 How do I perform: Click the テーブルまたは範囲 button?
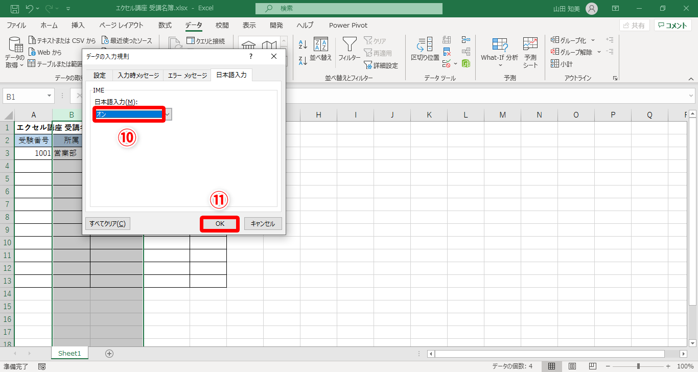pos(55,64)
